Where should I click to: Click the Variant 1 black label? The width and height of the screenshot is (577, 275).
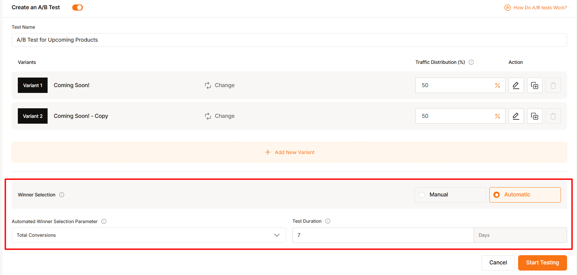coord(33,85)
